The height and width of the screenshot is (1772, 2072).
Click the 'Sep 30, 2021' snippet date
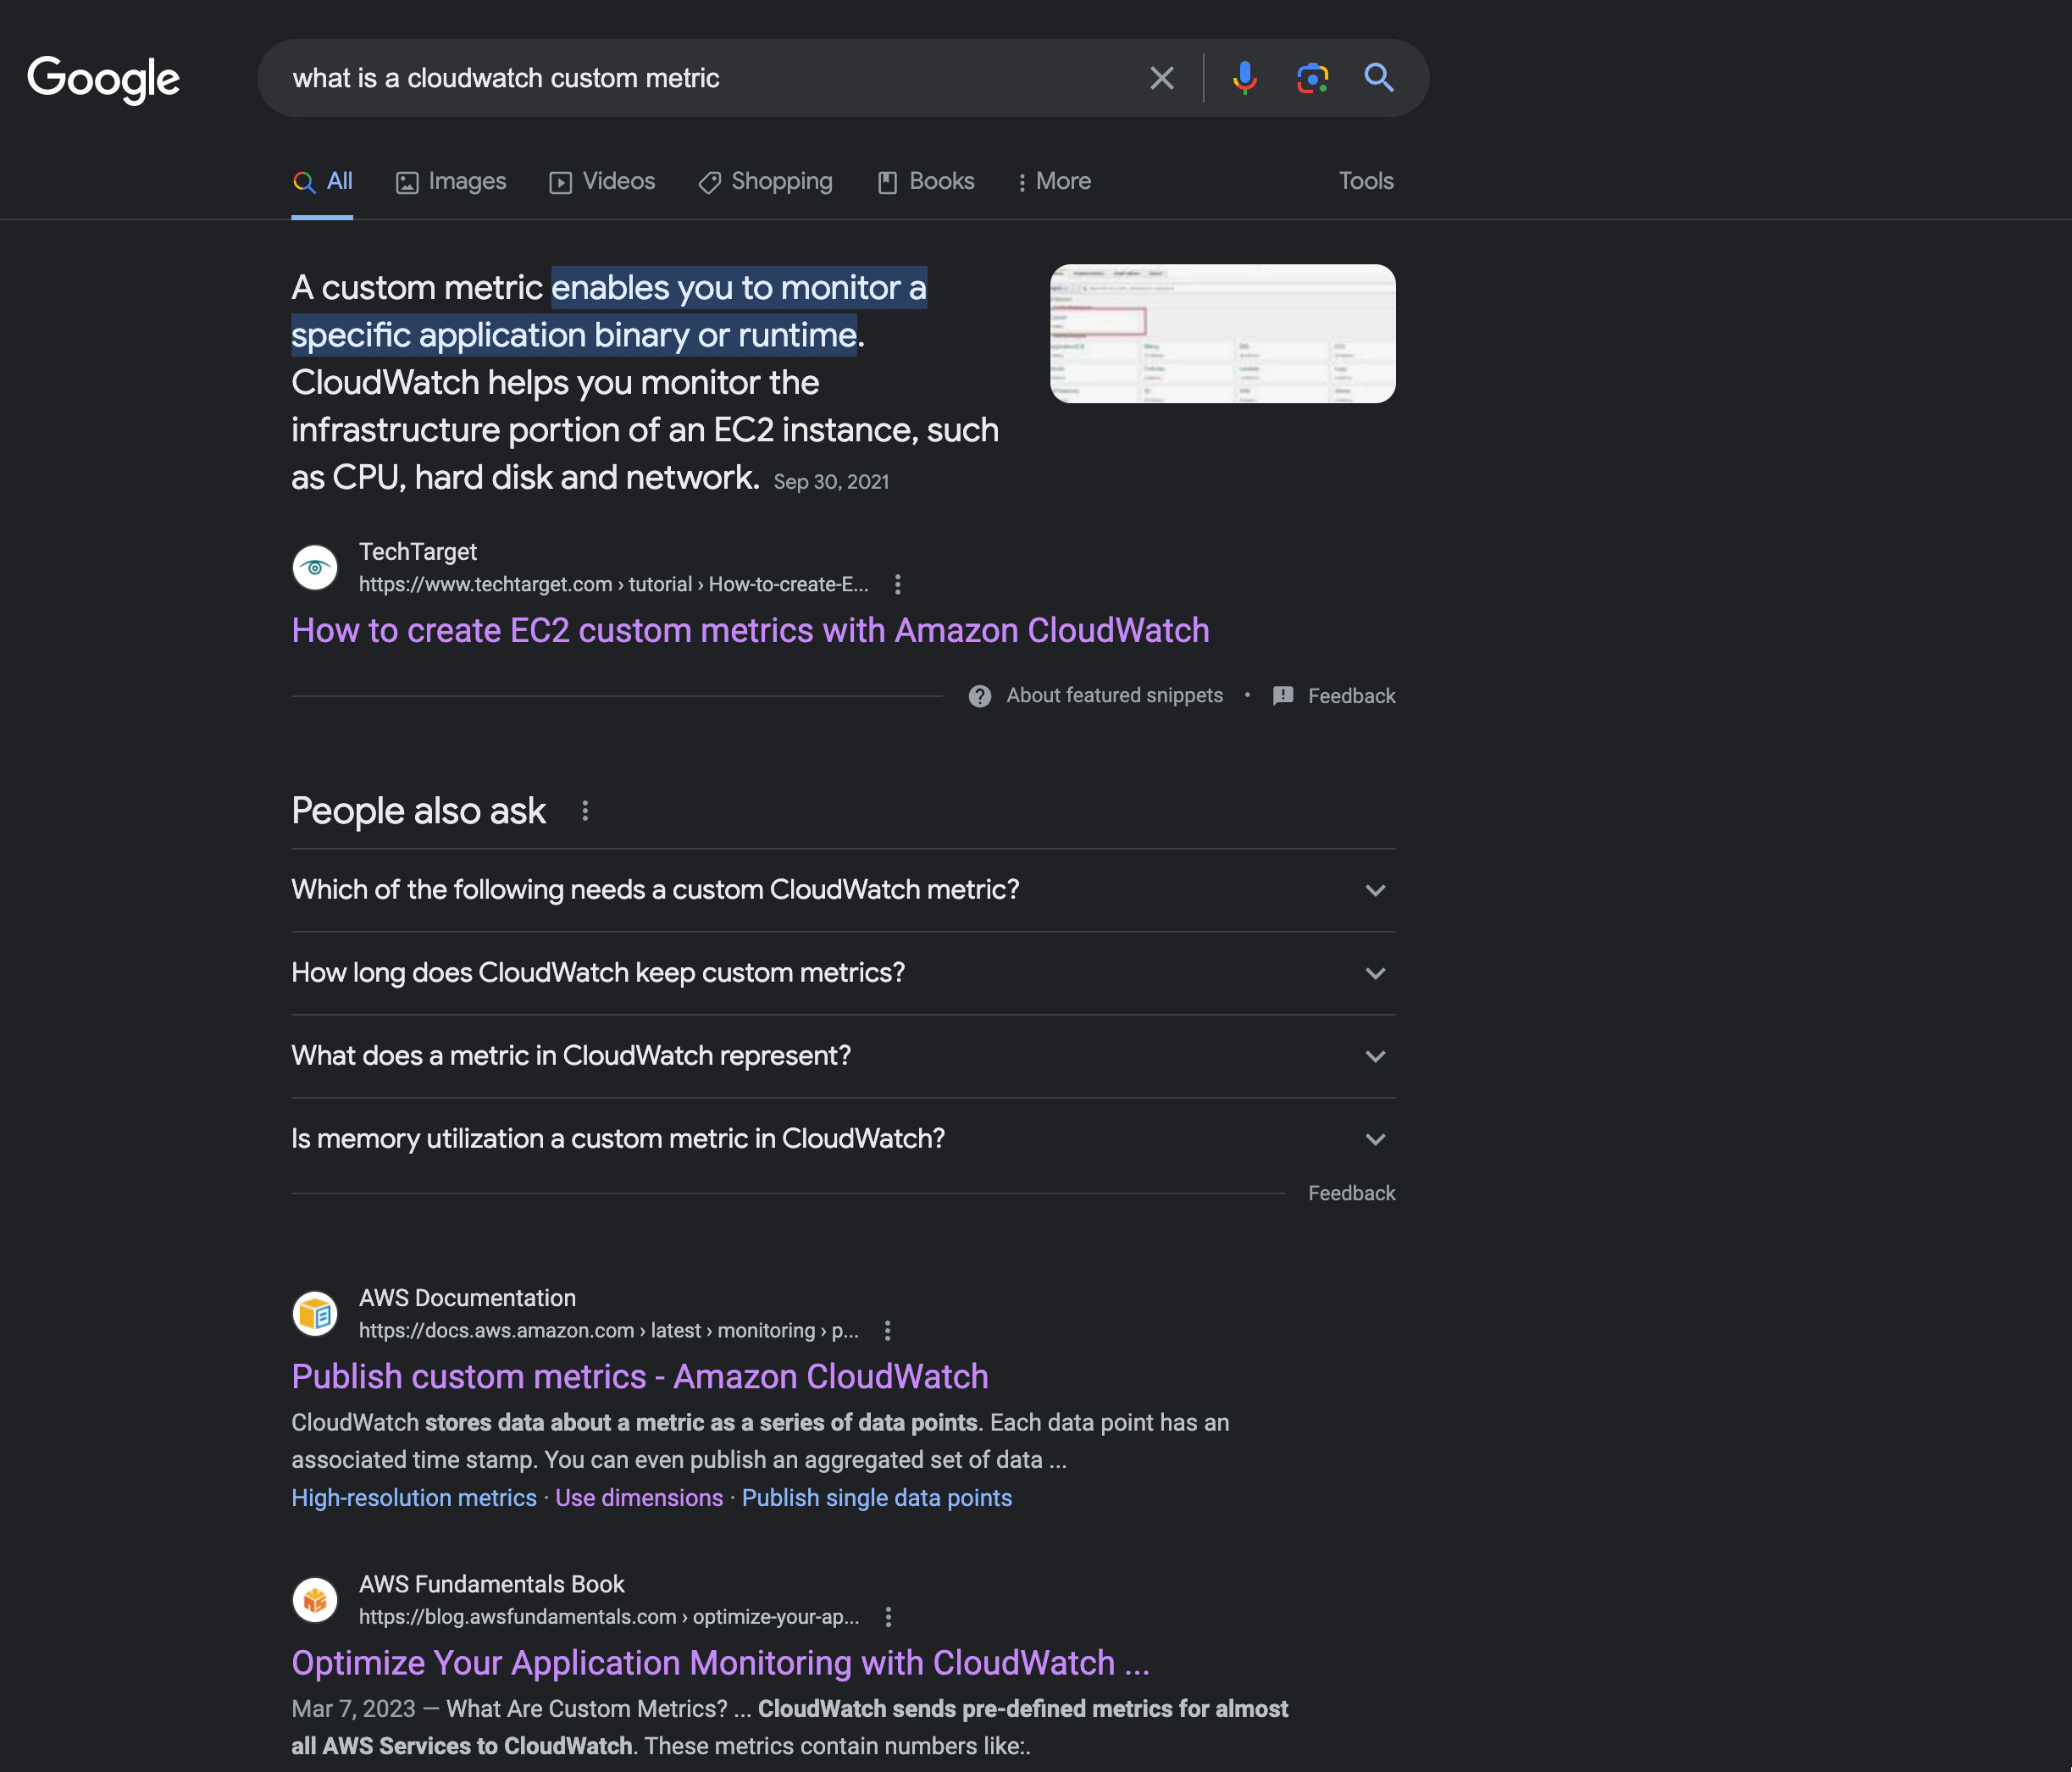tap(831, 482)
